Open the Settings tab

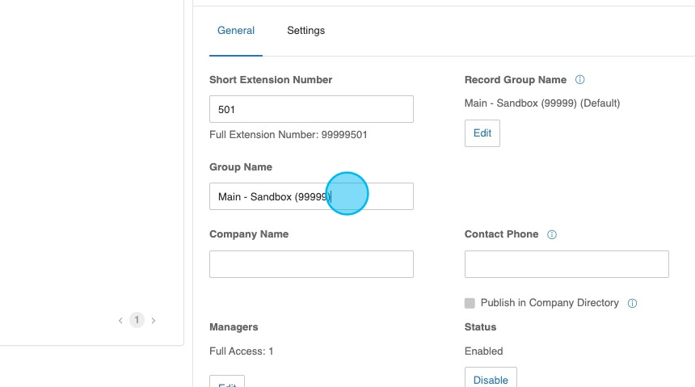click(x=305, y=31)
